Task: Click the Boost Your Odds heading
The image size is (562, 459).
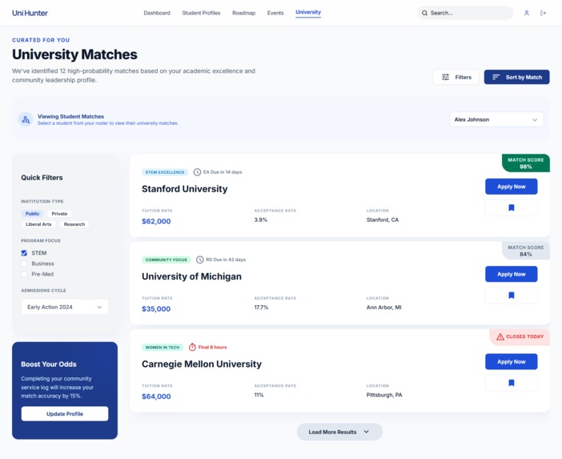Action: tap(49, 364)
